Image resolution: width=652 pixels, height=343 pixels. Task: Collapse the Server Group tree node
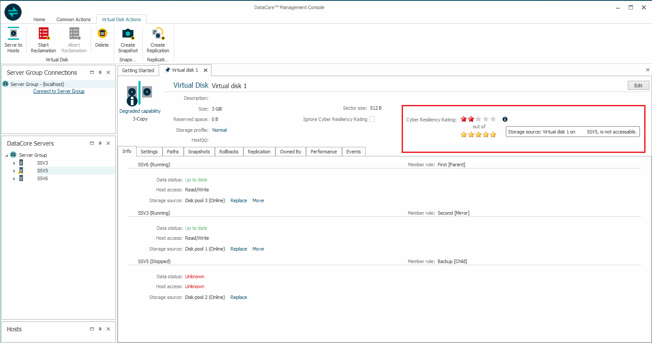pyautogui.click(x=6, y=155)
